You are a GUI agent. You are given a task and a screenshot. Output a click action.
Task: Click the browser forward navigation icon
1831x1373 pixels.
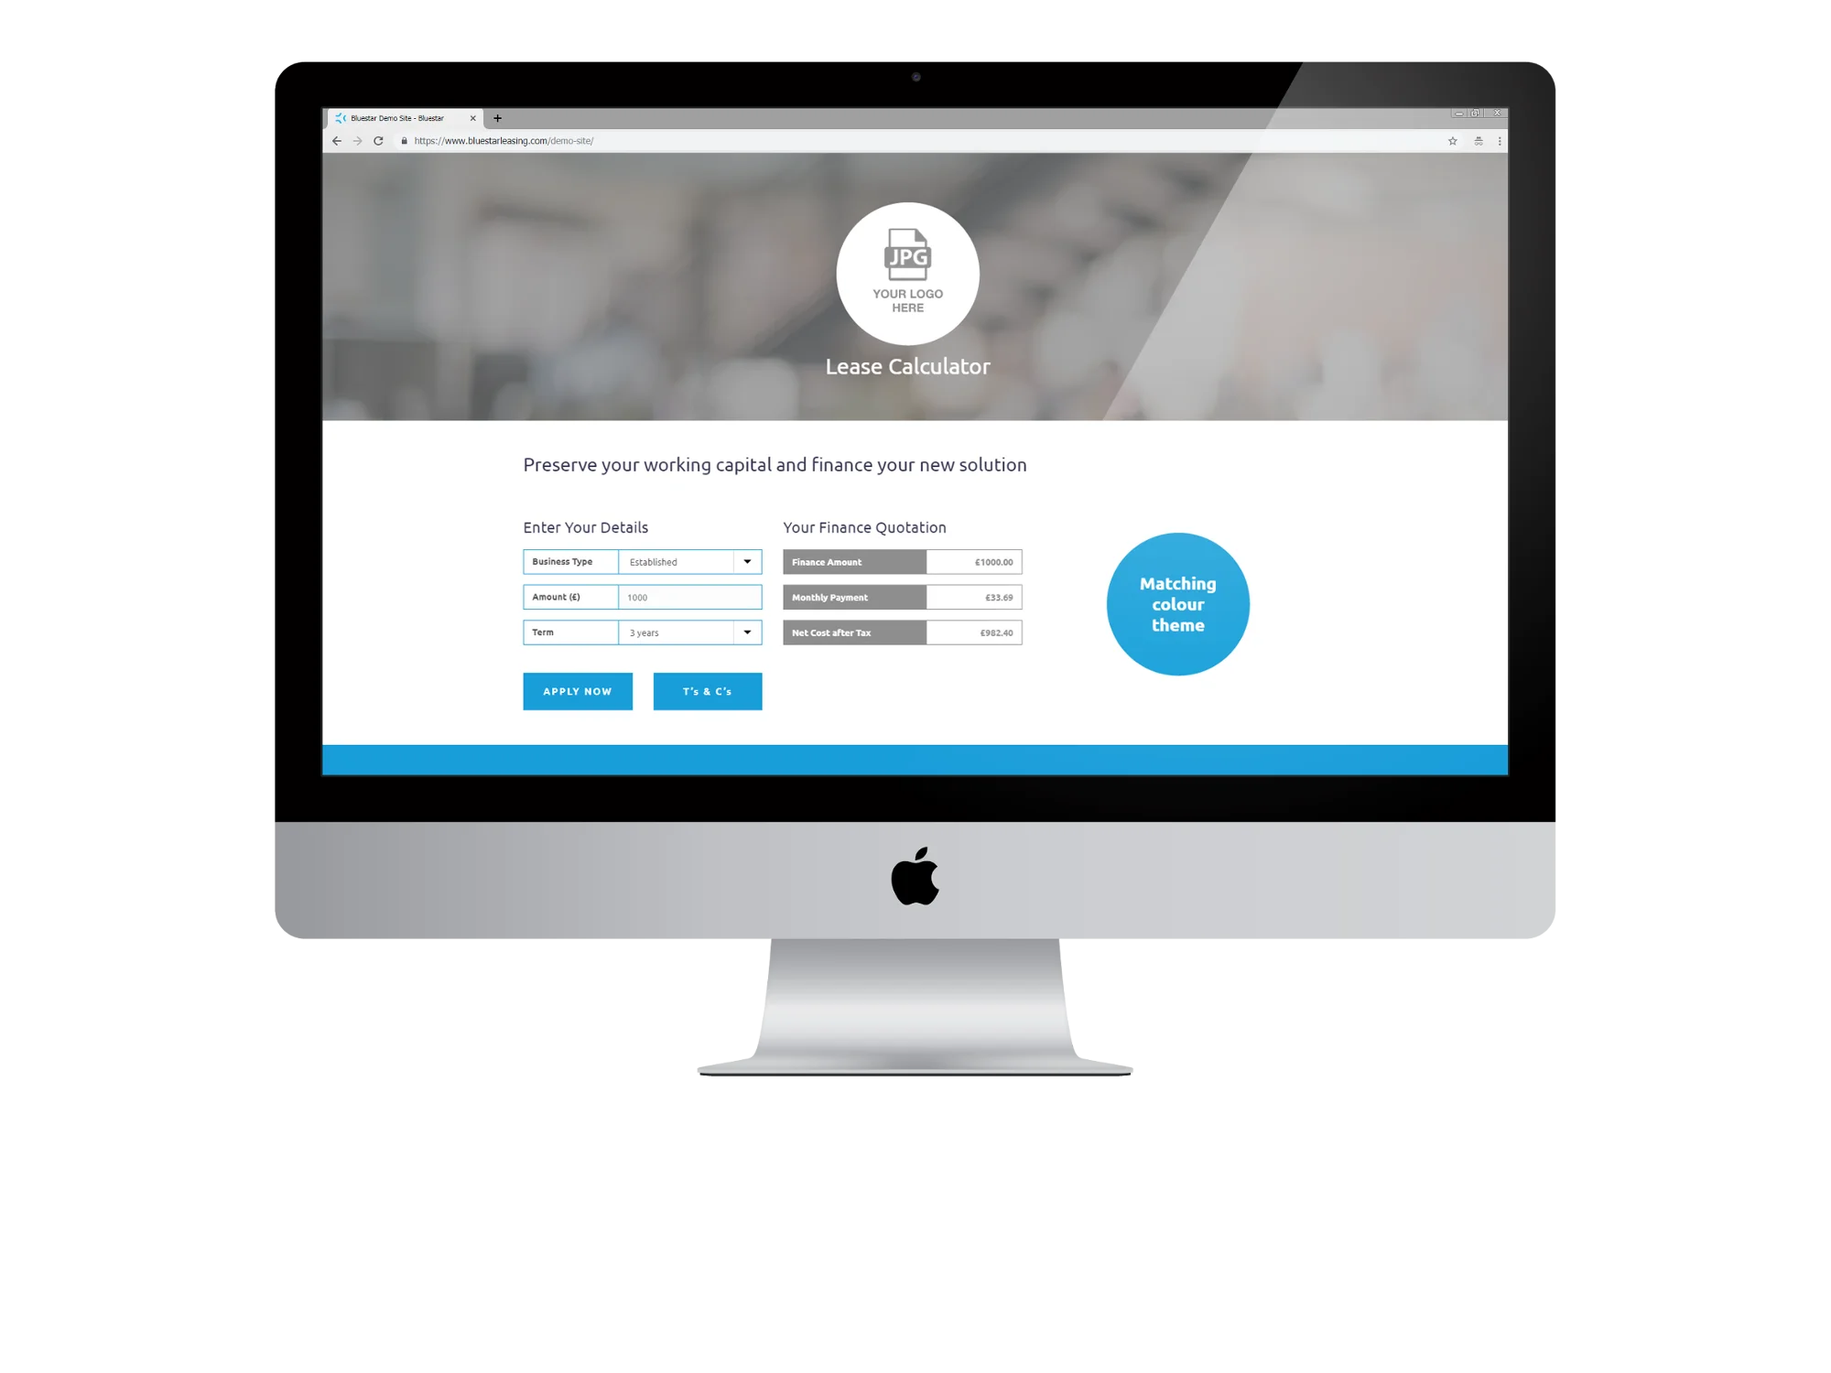tap(356, 140)
